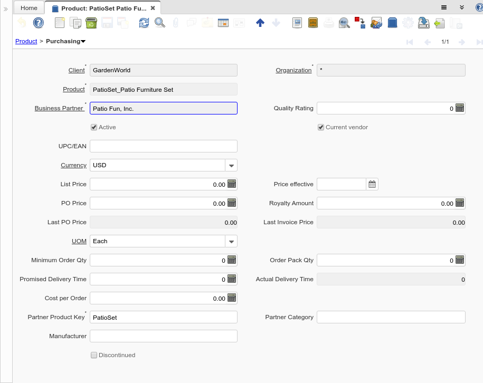Screen dimensions: 483x383
Task: Click the Copy Record icon
Action: click(75, 23)
